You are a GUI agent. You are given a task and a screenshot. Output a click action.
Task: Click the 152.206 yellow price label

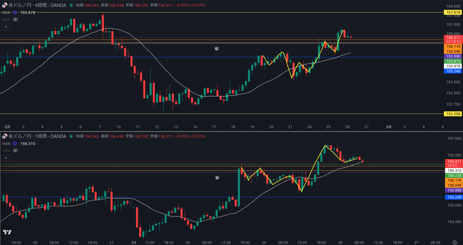pos(453,114)
